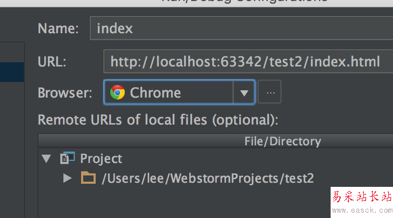The height and width of the screenshot is (218, 393).
Task: Click the "Browser:" label
Action: 65,93
